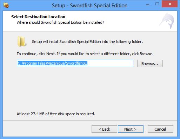
Task: Cancel the Swordfish setup
Action: pyautogui.click(x=160, y=129)
